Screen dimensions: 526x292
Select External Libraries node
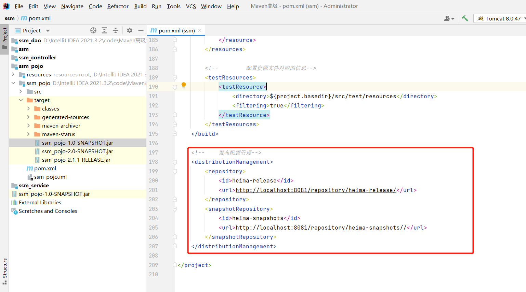coord(78,202)
